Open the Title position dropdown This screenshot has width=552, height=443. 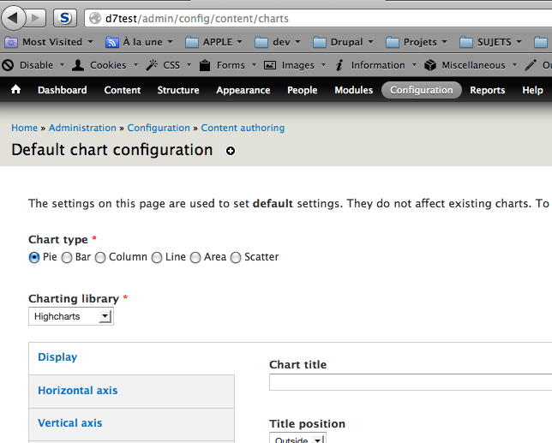click(297, 438)
